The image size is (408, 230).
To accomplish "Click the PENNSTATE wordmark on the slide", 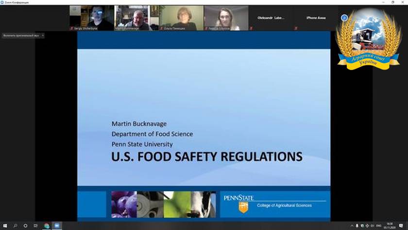I will 238,198.
